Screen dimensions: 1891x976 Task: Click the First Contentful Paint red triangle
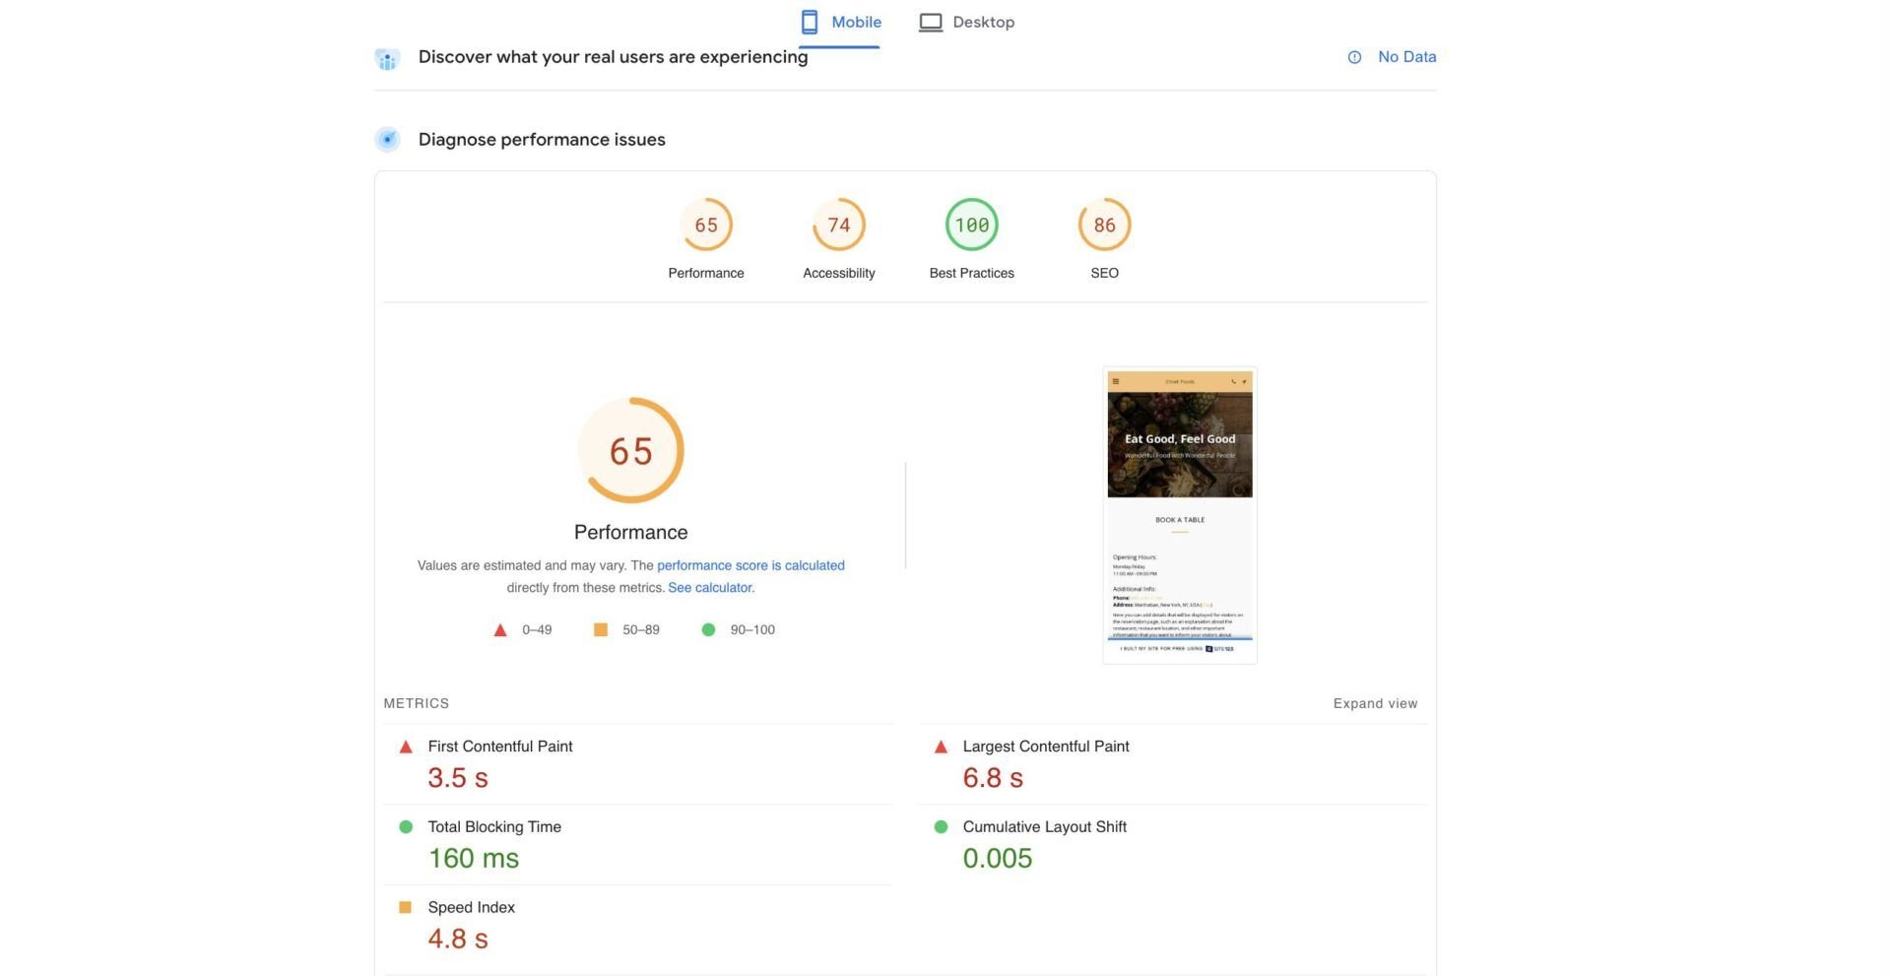point(406,748)
